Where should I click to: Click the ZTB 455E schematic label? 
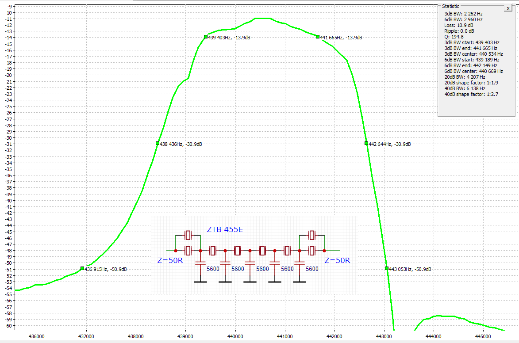click(225, 229)
